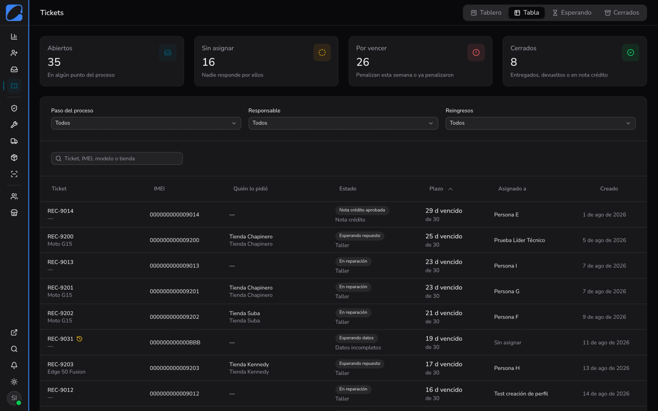658x411 pixels.
Task: Open ticket REC-9031
Action: (60, 339)
